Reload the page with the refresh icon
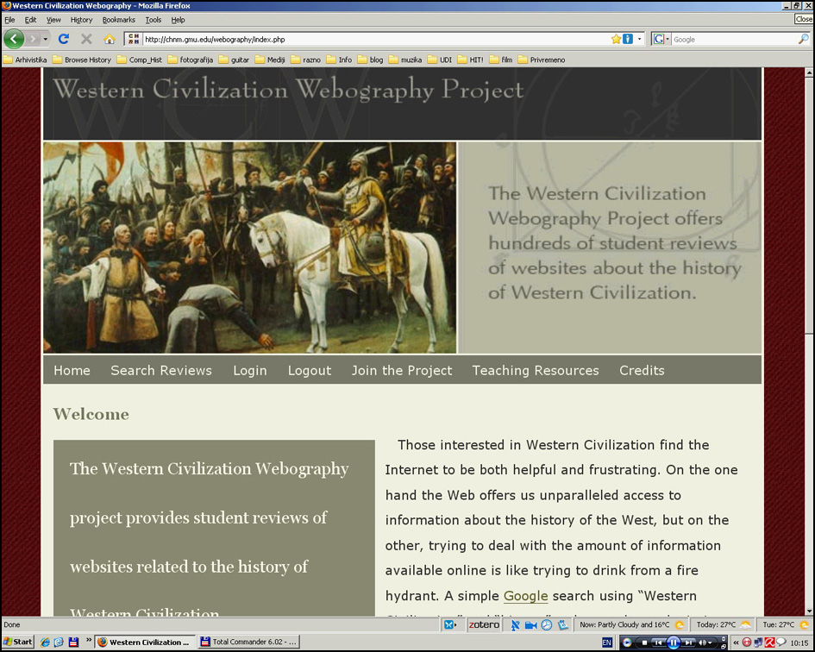Viewport: 815px width, 652px height. pos(63,39)
